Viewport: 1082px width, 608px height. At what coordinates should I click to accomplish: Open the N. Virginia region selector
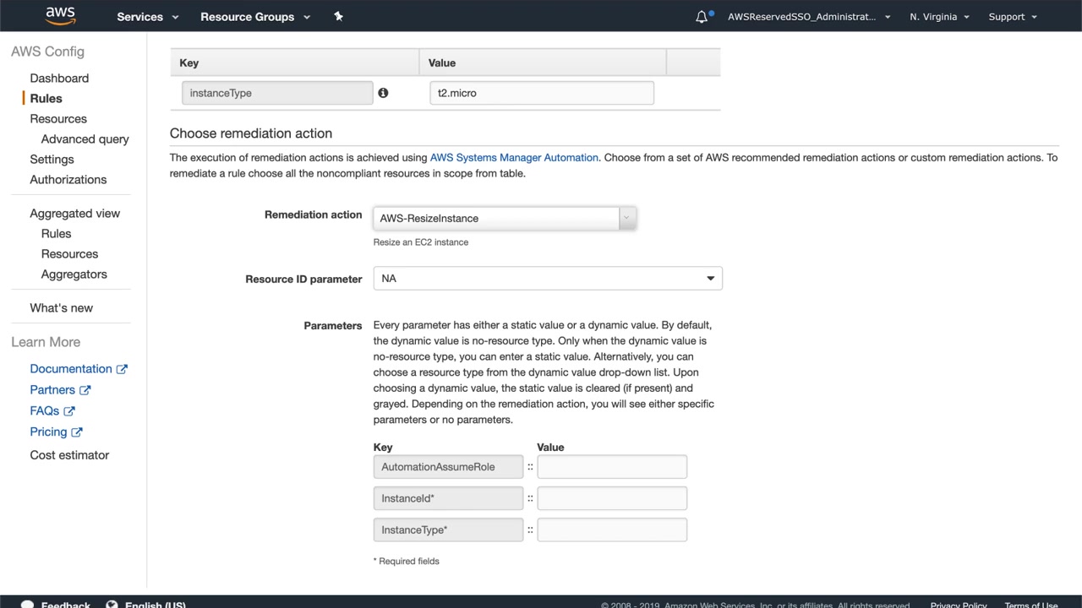click(939, 17)
